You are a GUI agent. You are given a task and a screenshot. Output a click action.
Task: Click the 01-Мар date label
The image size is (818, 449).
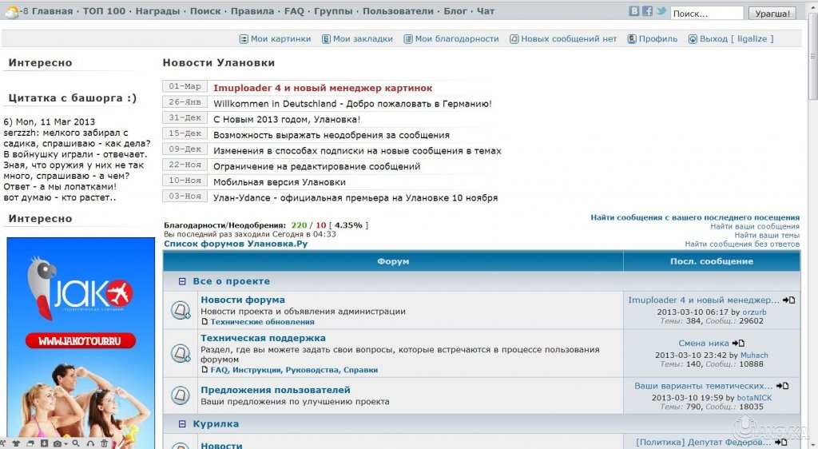pos(185,86)
